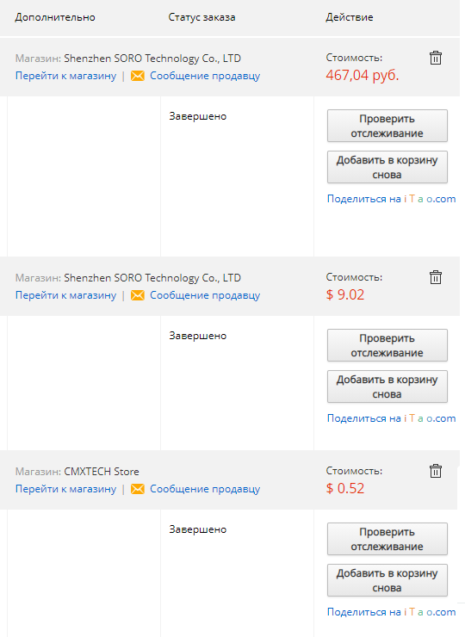This screenshot has height=637, width=465.
Task: Click trash icon for the $ 9.02 order
Action: click(436, 277)
